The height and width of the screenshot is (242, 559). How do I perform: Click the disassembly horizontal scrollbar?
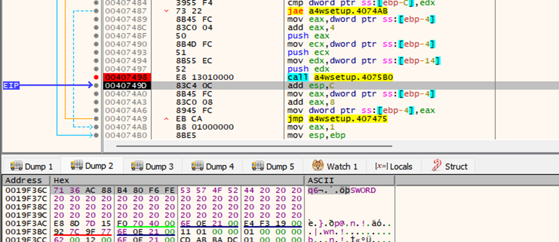click(x=254, y=145)
